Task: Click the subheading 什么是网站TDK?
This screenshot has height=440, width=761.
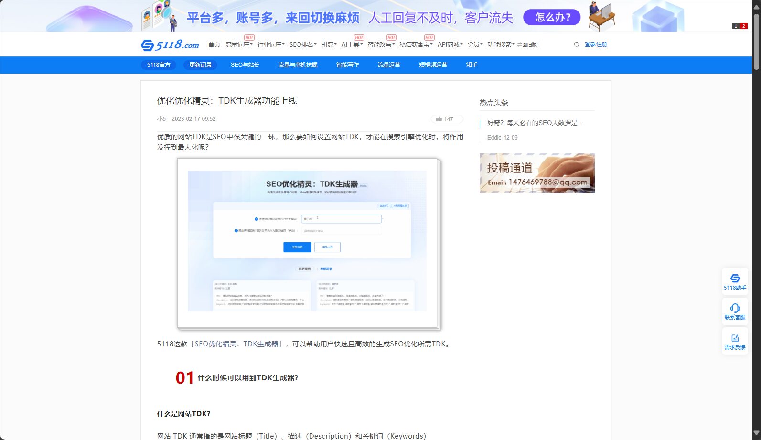Action: point(183,414)
